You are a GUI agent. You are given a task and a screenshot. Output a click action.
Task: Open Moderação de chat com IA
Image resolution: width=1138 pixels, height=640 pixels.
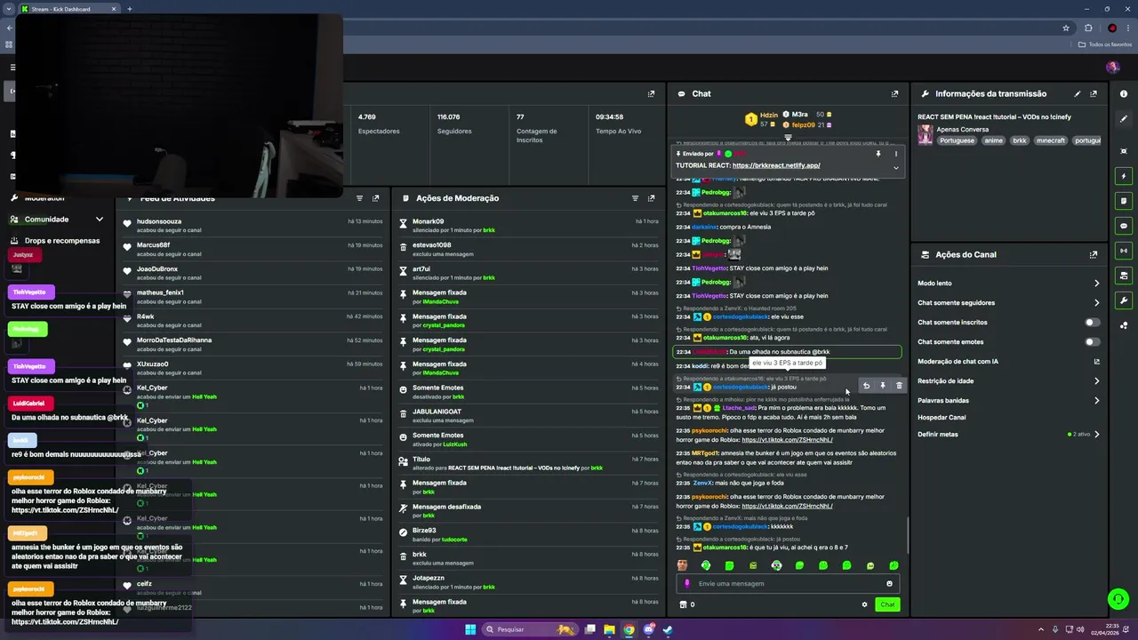(1009, 362)
